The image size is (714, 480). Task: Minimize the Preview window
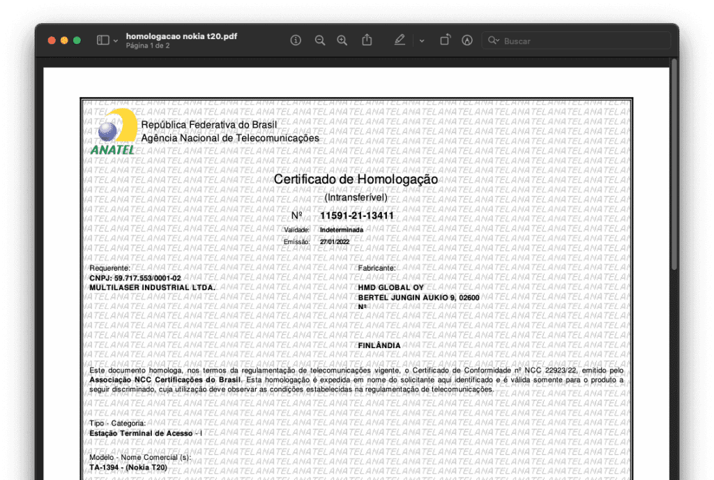64,40
